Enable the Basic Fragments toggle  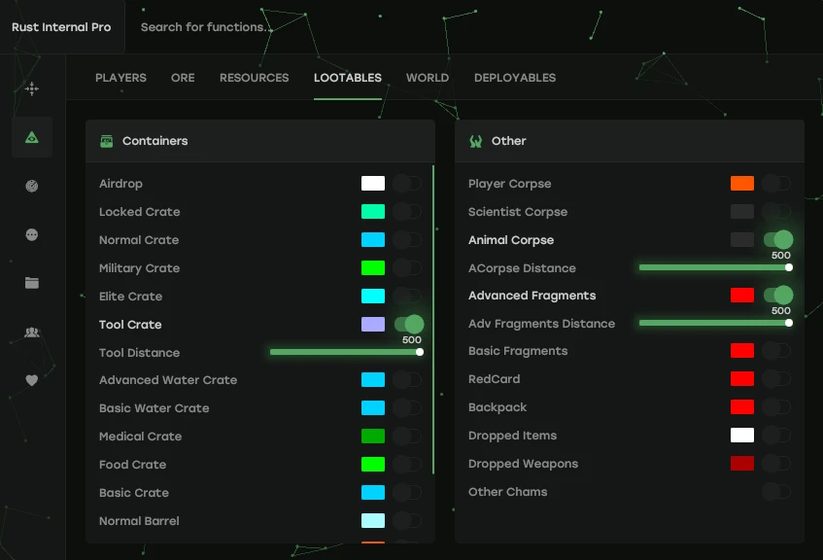point(776,350)
